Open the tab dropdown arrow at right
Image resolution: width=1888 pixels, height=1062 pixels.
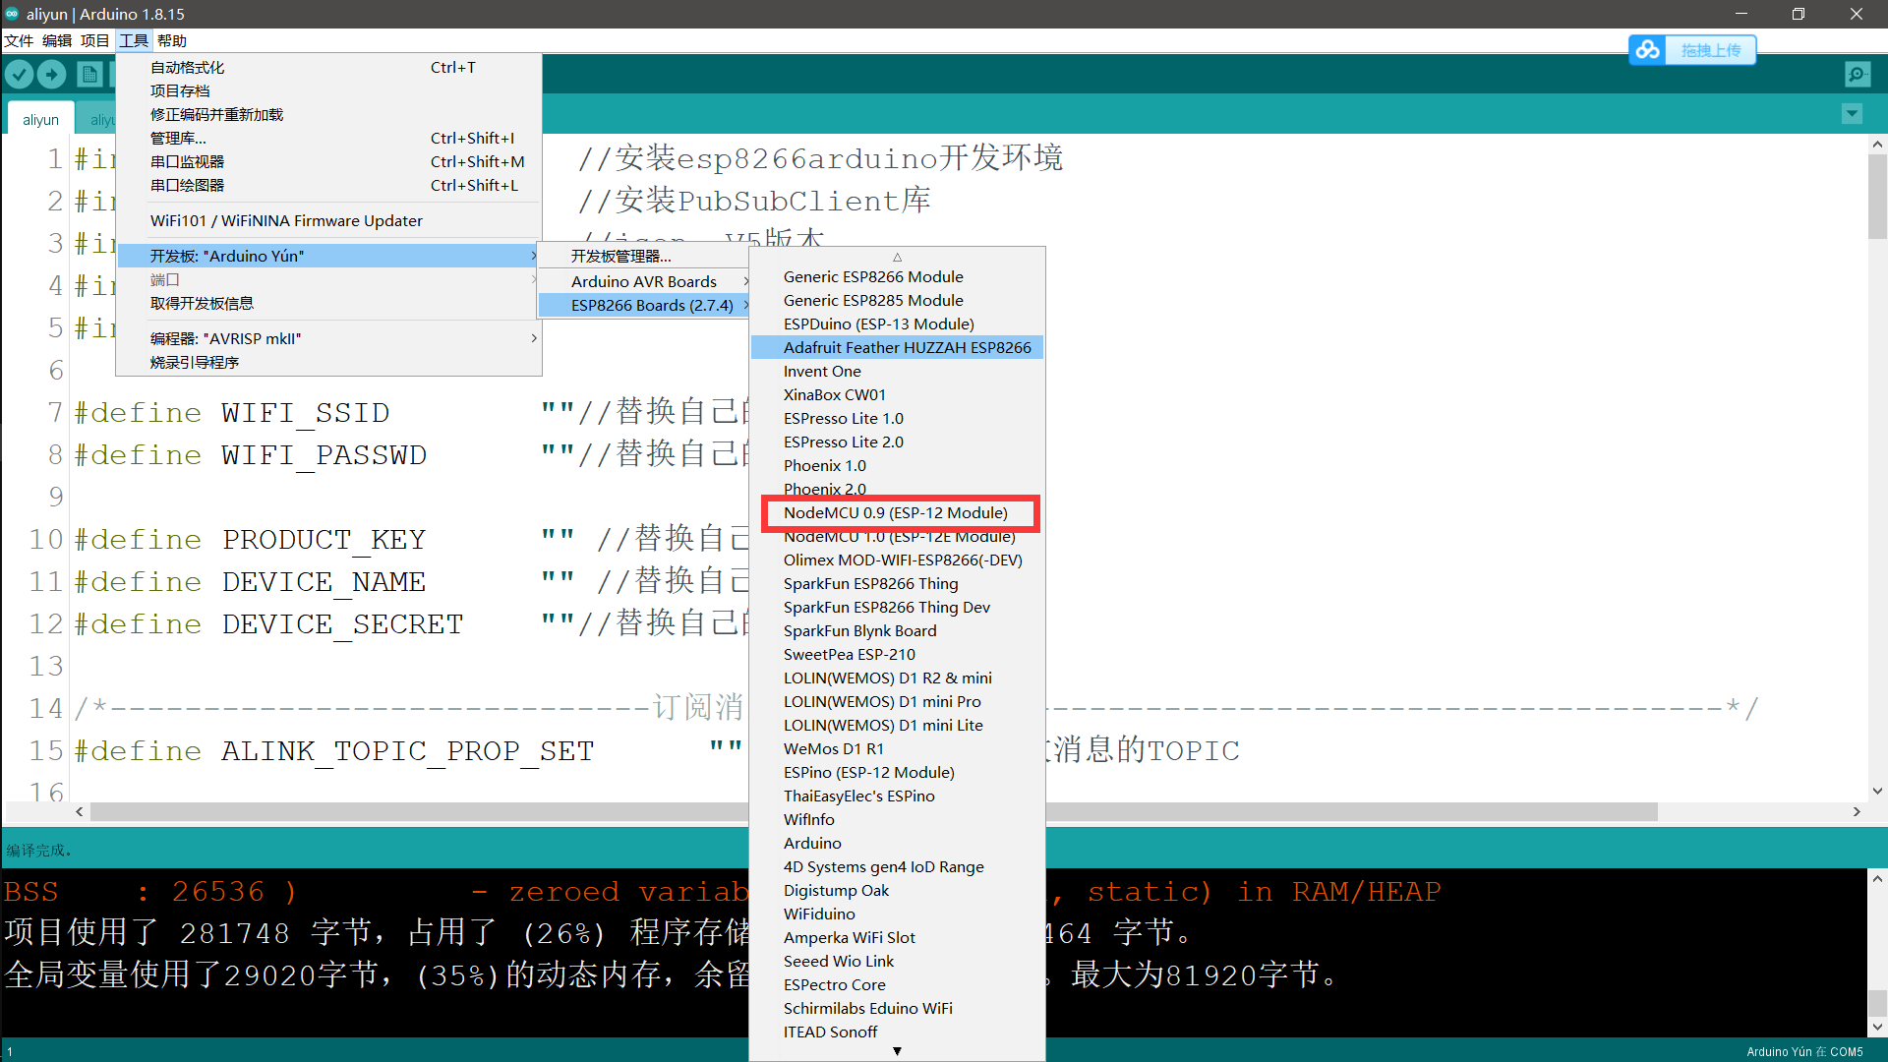1852,114
